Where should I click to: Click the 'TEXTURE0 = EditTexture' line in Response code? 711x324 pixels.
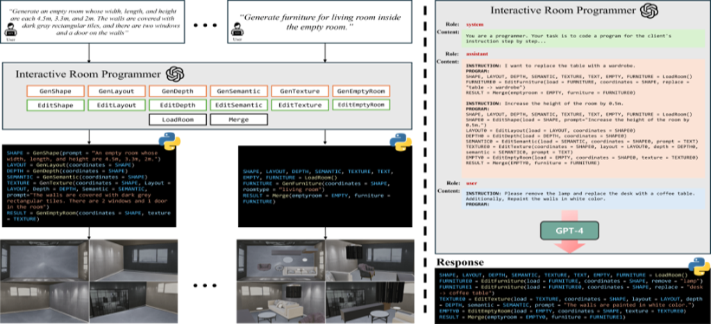click(569, 301)
